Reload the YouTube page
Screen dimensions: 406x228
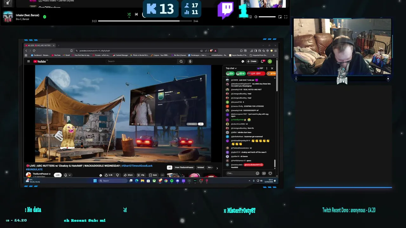coord(34,51)
